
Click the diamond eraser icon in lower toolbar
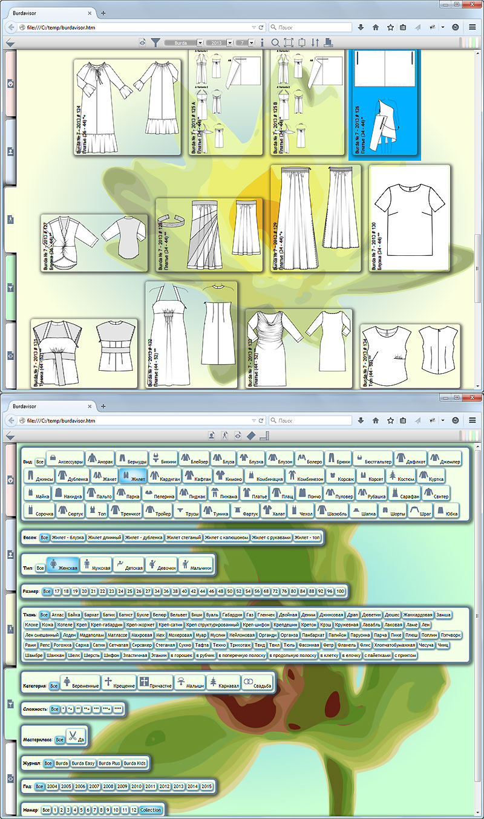(251, 435)
